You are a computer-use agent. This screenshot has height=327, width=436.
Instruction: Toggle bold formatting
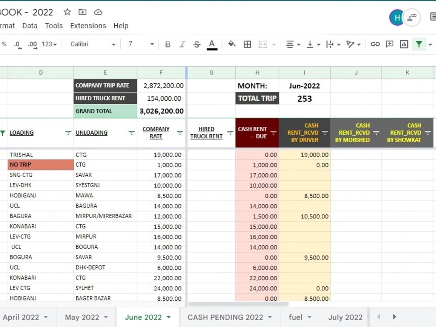point(168,44)
